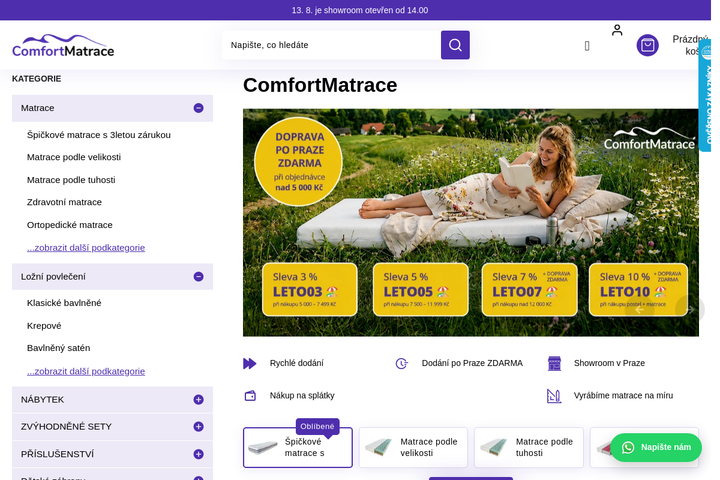Click the ZVÝHODNĚNÉ SETY category label
720x480 pixels.
pyautogui.click(x=66, y=427)
